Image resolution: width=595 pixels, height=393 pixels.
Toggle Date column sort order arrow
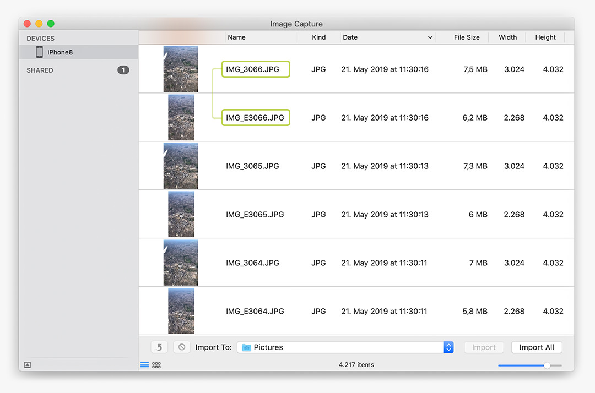[430, 37]
